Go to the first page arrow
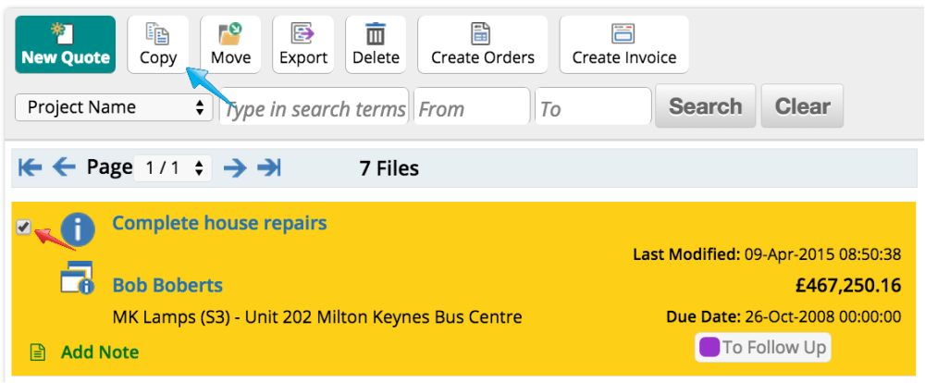 click(x=31, y=168)
